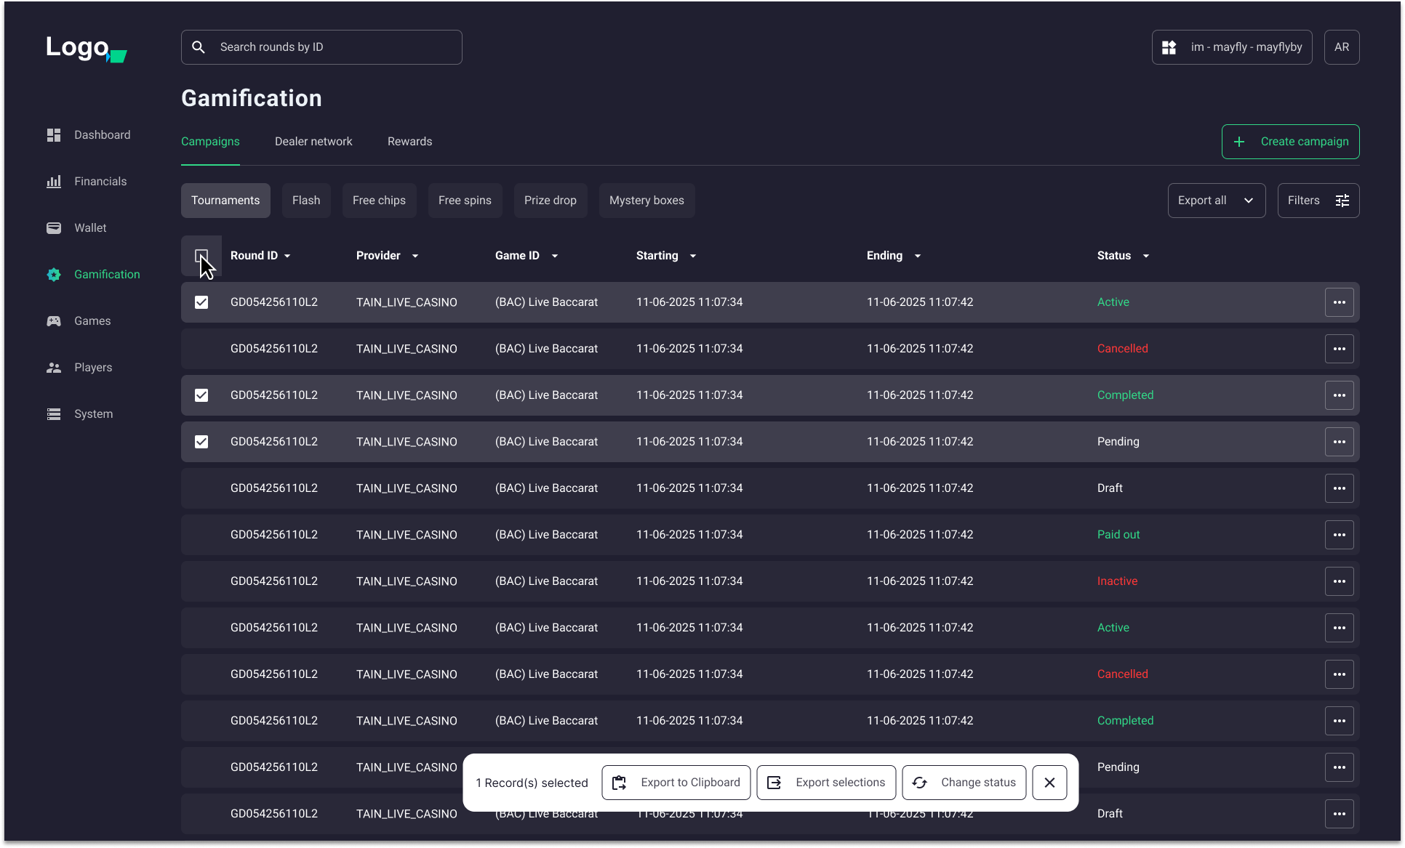Image resolution: width=1405 pixels, height=848 pixels.
Task: Switch to the Rewards tab
Action: tap(409, 141)
